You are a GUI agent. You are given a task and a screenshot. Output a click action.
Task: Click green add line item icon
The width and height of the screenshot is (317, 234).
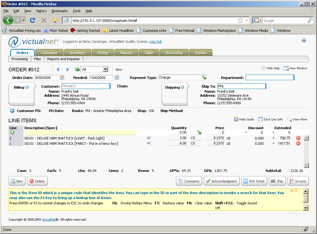coord(12,133)
